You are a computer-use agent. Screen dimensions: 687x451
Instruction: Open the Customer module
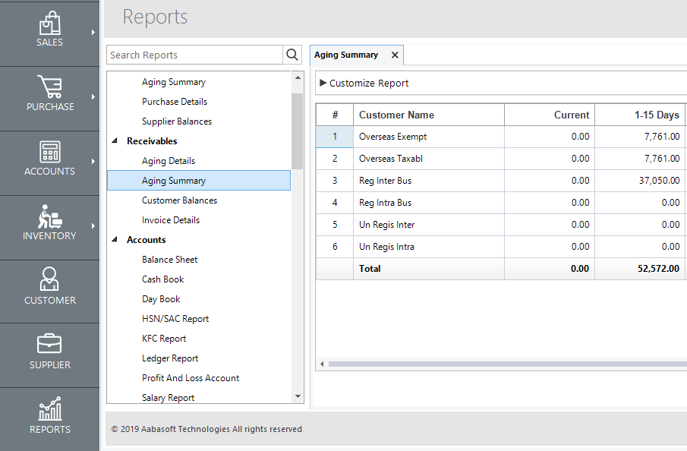coord(49,289)
